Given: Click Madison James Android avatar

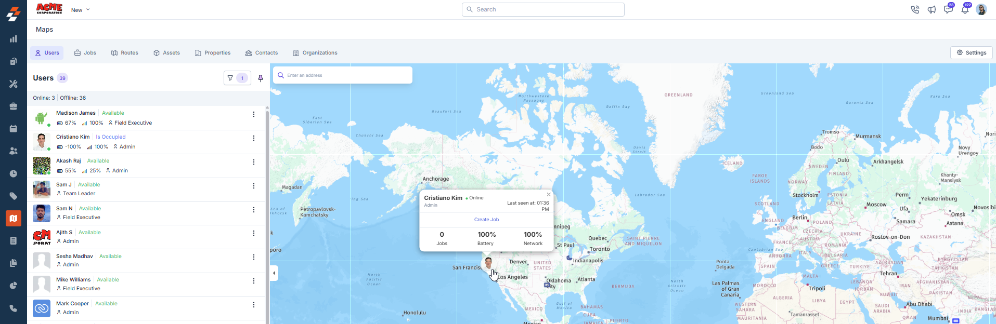Looking at the screenshot, I should (41, 118).
